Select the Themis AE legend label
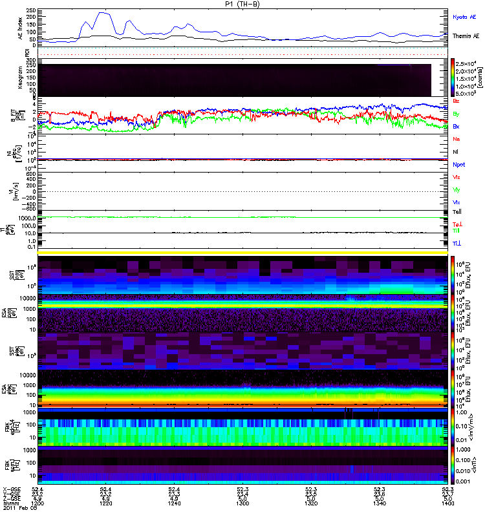This screenshot has height=517, width=485. (466, 36)
